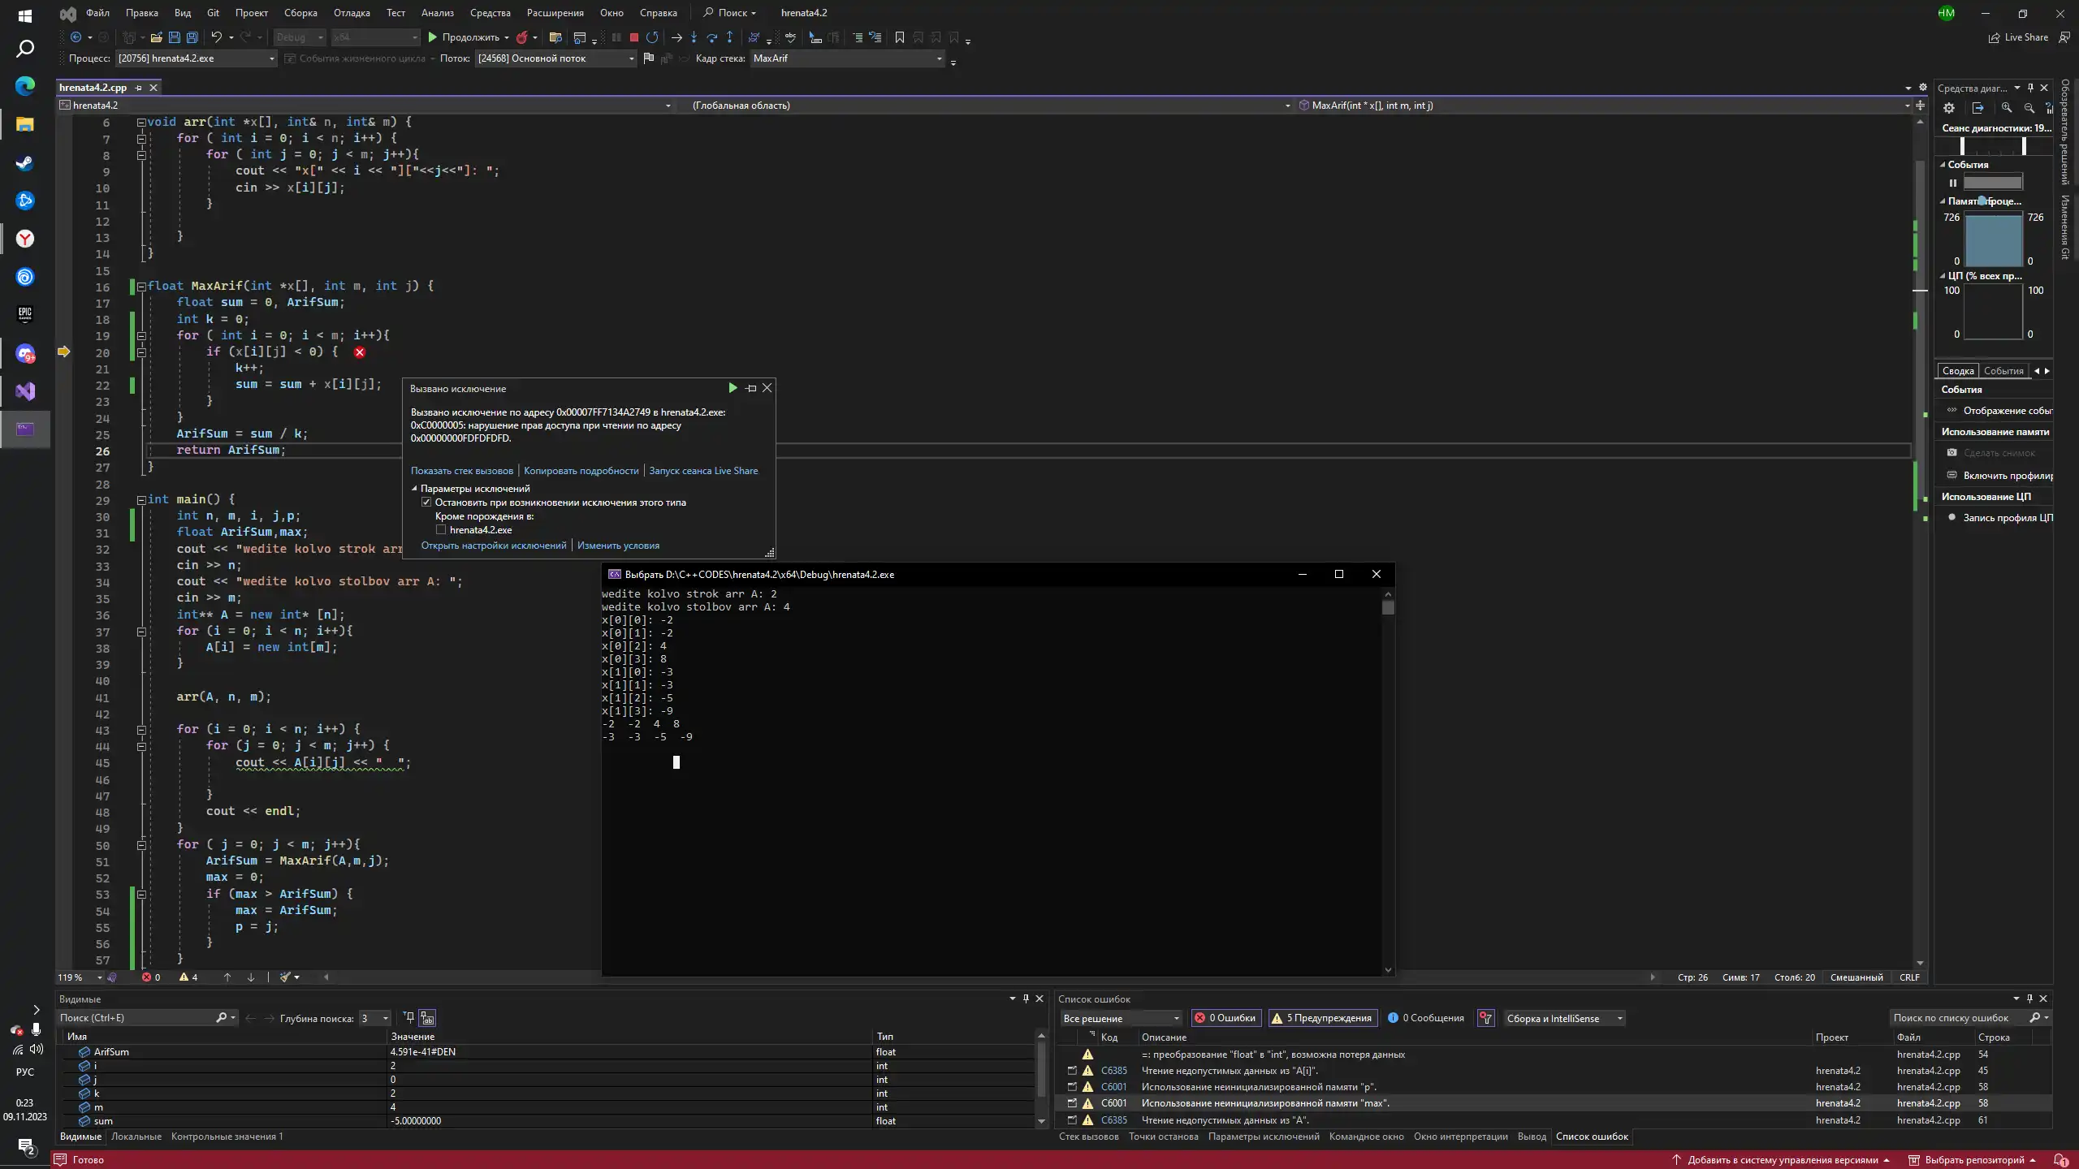Open editor zoom level 119% dropdown
Viewport: 2079px width, 1169px height.
80,977
